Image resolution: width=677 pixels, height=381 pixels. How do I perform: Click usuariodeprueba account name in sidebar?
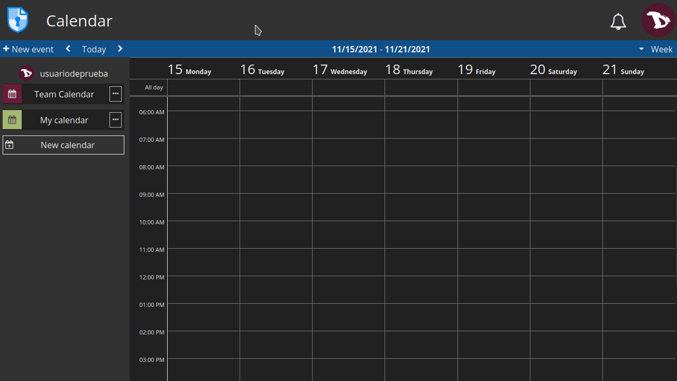tap(74, 74)
